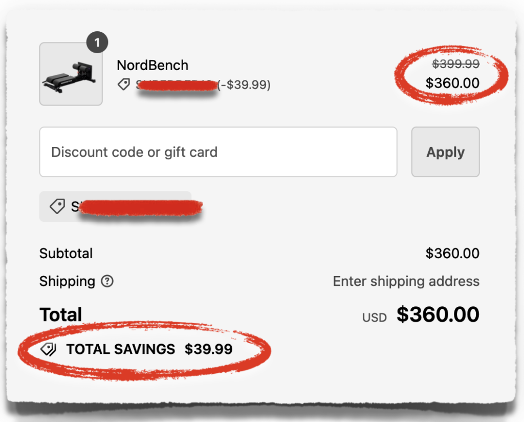524x422 pixels.
Task: Click the quantity badge showing 1
Action: coord(97,43)
